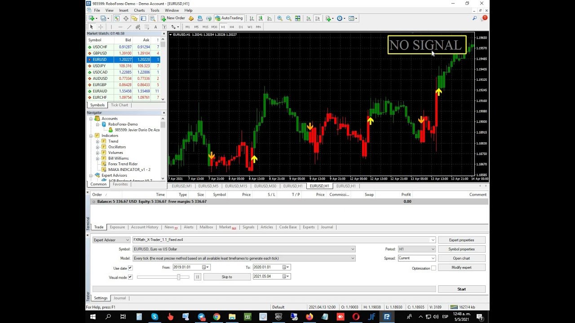Switch to the D1 timeframe

pyautogui.click(x=241, y=27)
